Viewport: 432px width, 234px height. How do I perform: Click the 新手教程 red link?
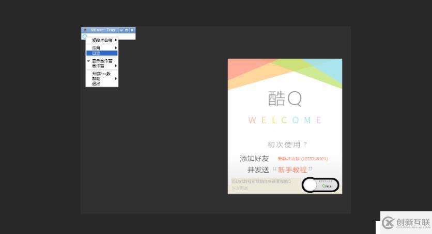(292, 170)
